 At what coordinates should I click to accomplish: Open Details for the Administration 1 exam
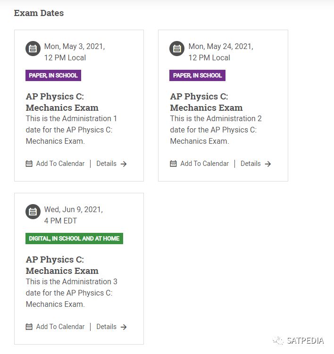click(107, 164)
